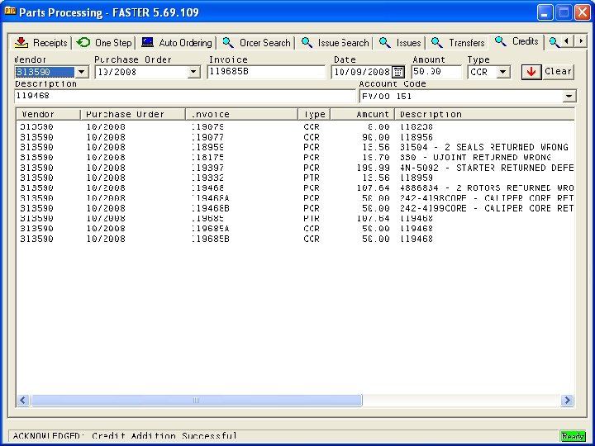This screenshot has height=446, width=595.
Task: Click the Transfers magnifier icon
Action: 437,42
